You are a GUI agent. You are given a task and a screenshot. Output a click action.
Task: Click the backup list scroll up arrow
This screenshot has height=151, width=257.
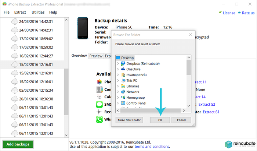point(66,20)
